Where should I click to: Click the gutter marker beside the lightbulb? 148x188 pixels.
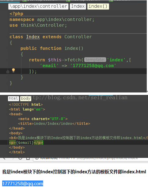8,72
